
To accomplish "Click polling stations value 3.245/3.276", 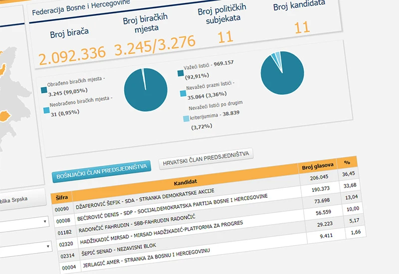I will 155,45.
